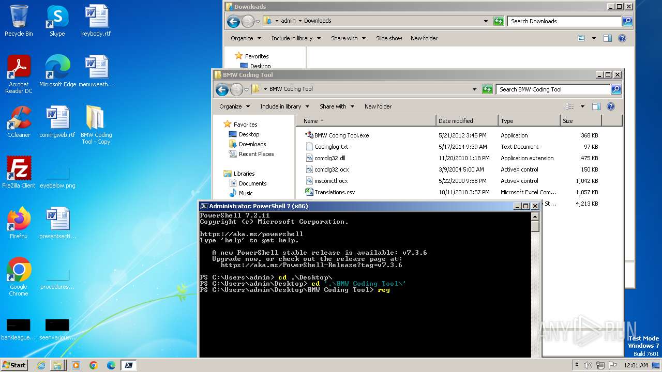Open the Firefox desktop shortcut
The image size is (662, 372).
click(x=19, y=223)
